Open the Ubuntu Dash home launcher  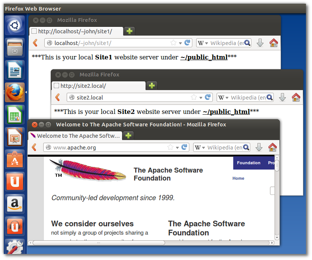[15, 25]
